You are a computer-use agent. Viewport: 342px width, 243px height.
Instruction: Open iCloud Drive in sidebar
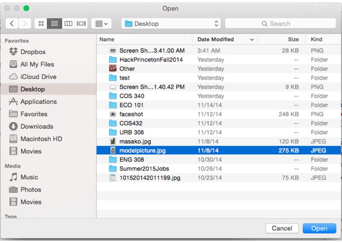[48, 77]
